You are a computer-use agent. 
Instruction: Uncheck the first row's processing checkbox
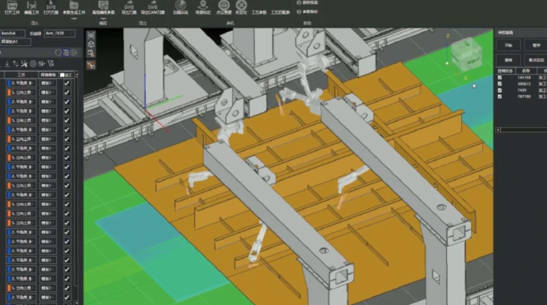[x=67, y=83]
